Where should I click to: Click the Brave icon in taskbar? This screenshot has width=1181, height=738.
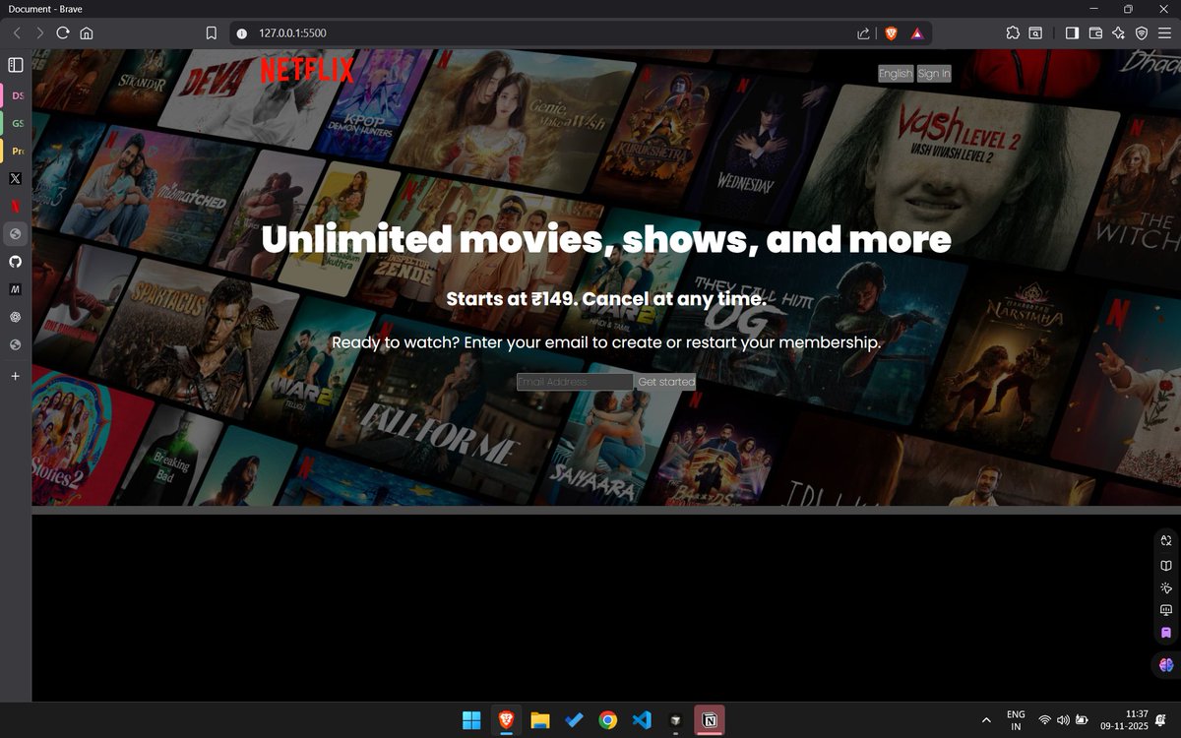pyautogui.click(x=506, y=720)
